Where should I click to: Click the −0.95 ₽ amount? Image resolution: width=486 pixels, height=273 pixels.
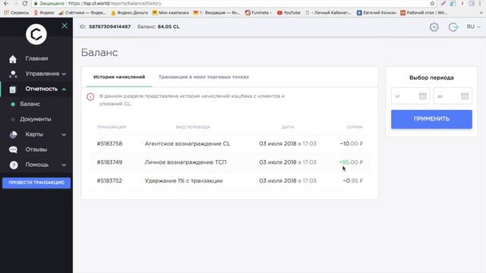pos(352,180)
